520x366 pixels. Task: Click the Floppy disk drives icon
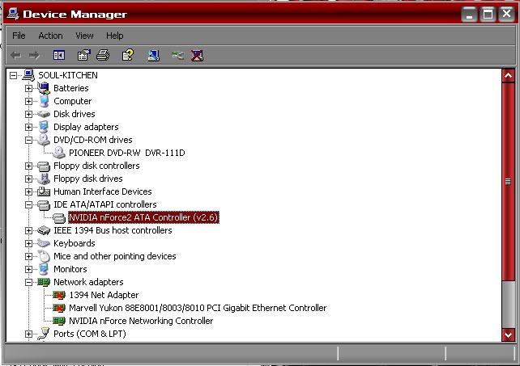pos(44,179)
